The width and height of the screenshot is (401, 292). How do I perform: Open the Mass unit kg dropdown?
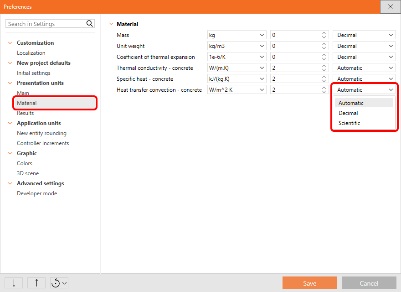(x=236, y=35)
